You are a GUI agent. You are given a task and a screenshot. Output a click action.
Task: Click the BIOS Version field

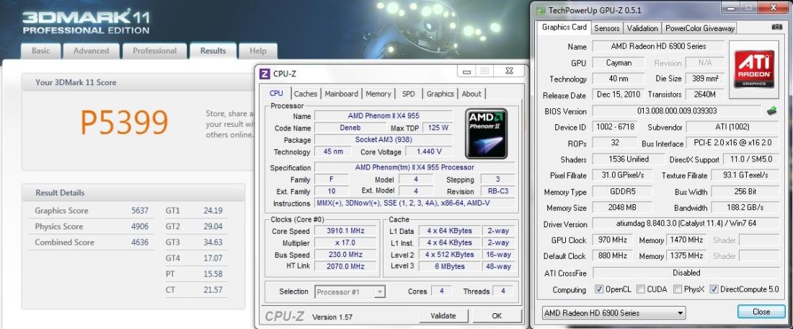(677, 111)
